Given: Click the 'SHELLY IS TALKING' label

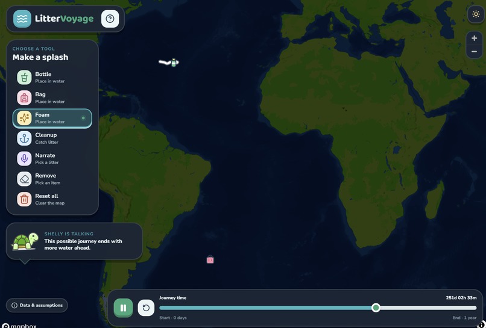Looking at the screenshot, I should [x=69, y=234].
